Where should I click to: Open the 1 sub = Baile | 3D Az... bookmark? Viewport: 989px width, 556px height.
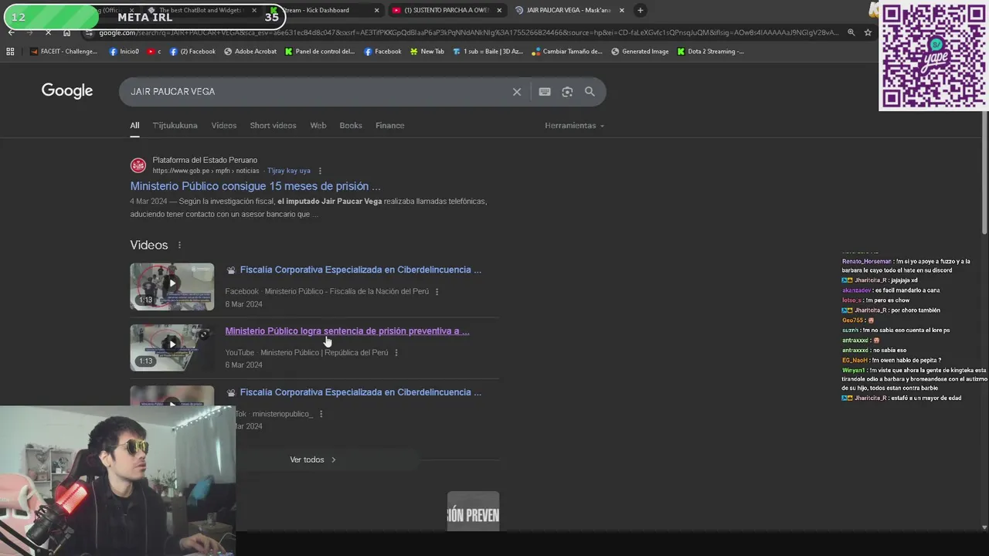(488, 52)
